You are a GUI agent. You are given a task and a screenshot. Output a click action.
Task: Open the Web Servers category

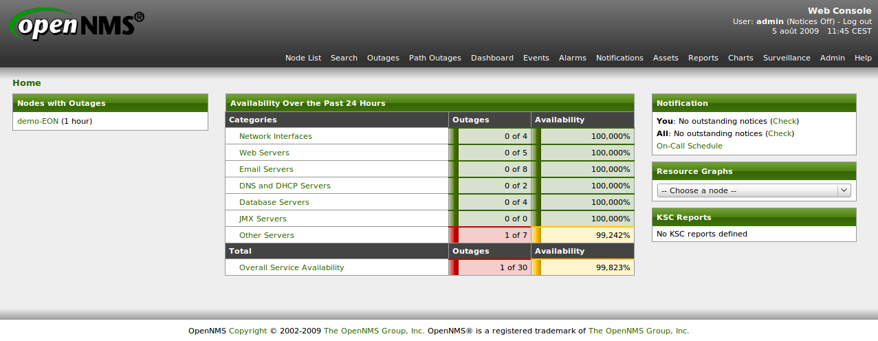point(264,153)
